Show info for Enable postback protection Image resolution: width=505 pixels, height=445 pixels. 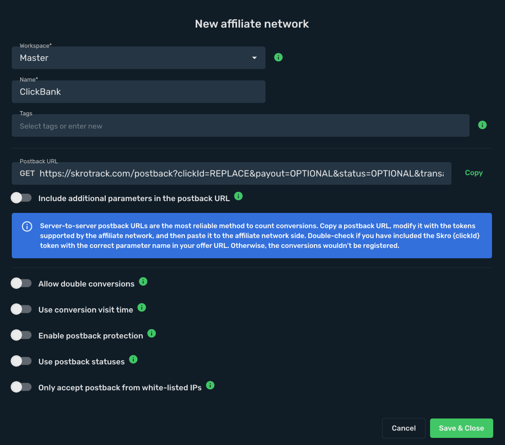[152, 333]
